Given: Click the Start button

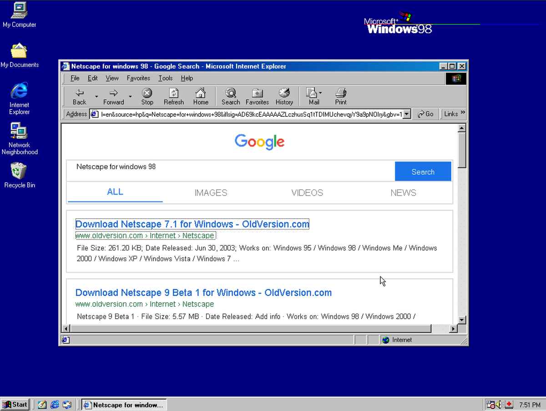Looking at the screenshot, I should coord(15,405).
